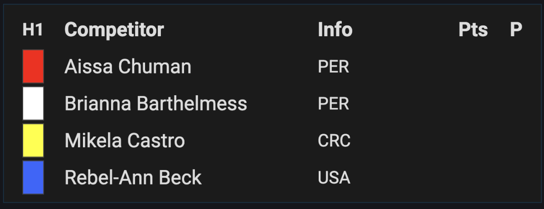The height and width of the screenshot is (209, 544).
Task: Click the CRC country code
Action: click(x=334, y=141)
